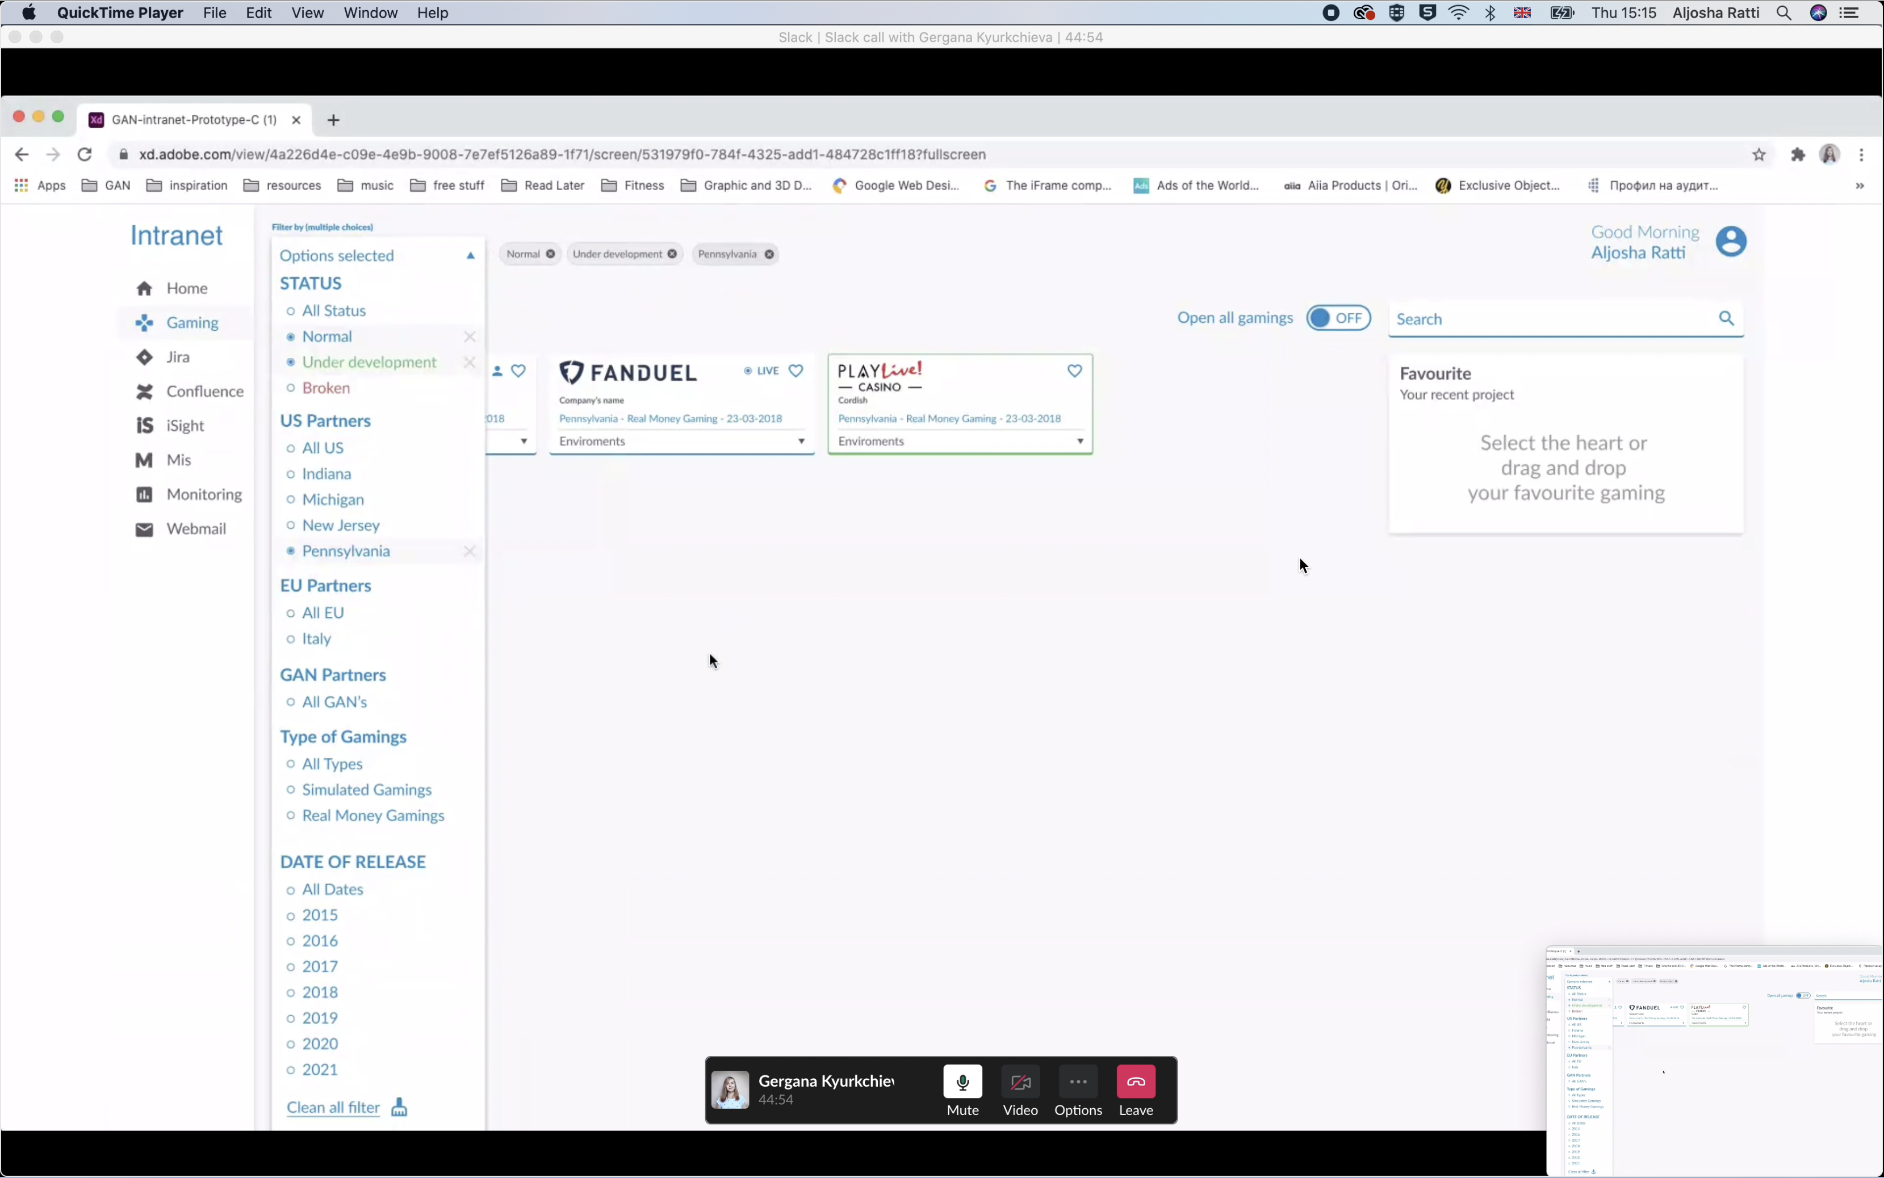The height and width of the screenshot is (1178, 1884).
Task: Click Clean all filter link
Action: click(333, 1107)
